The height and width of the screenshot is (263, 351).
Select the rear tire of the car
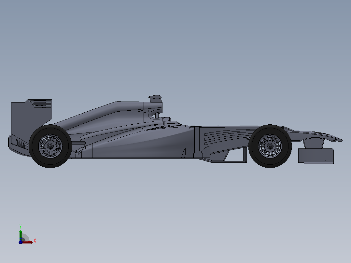point(50,146)
